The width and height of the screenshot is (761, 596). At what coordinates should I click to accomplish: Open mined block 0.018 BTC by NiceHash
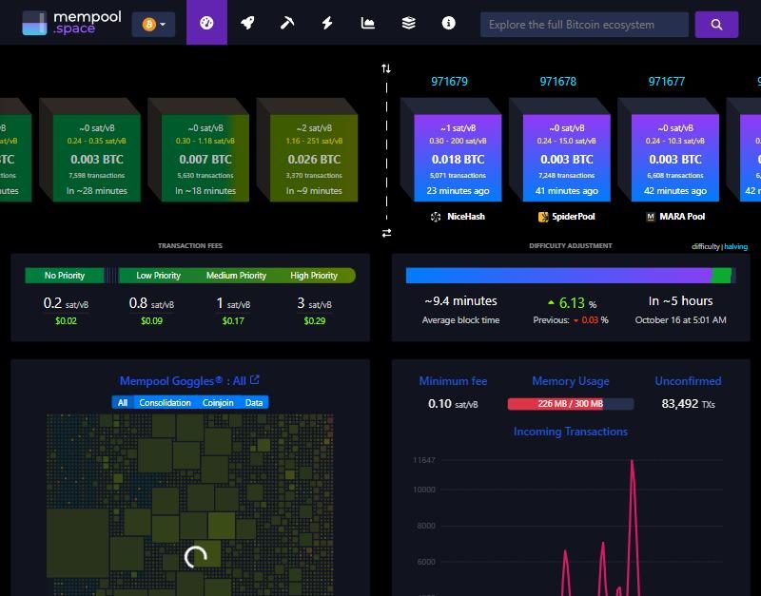(x=458, y=158)
